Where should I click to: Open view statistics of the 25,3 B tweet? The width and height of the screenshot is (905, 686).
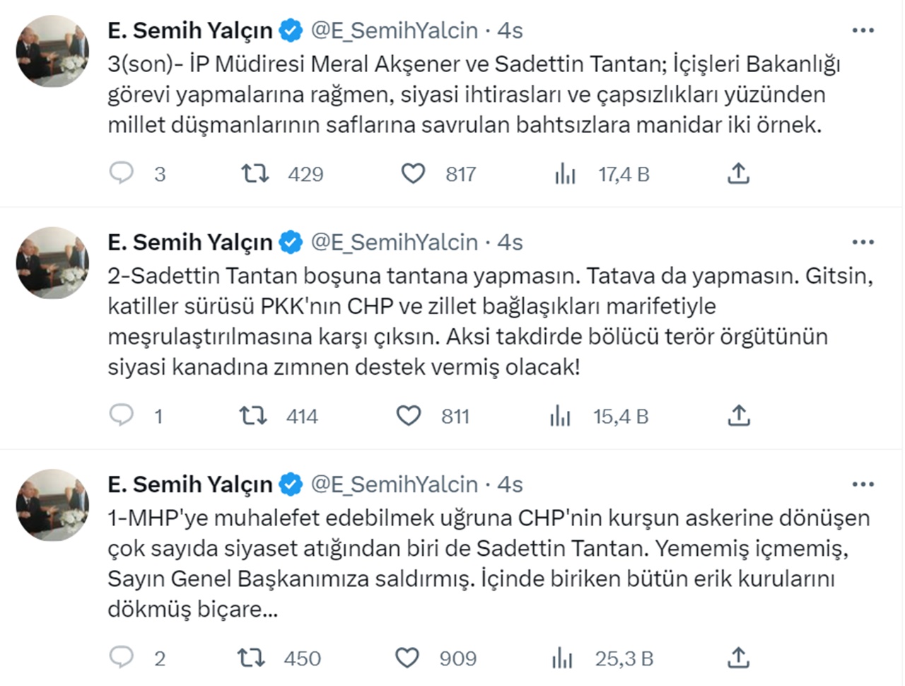(x=562, y=658)
